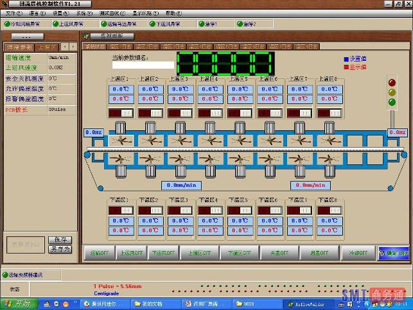Toggle the 上温区1 heater switch

(x=119, y=113)
